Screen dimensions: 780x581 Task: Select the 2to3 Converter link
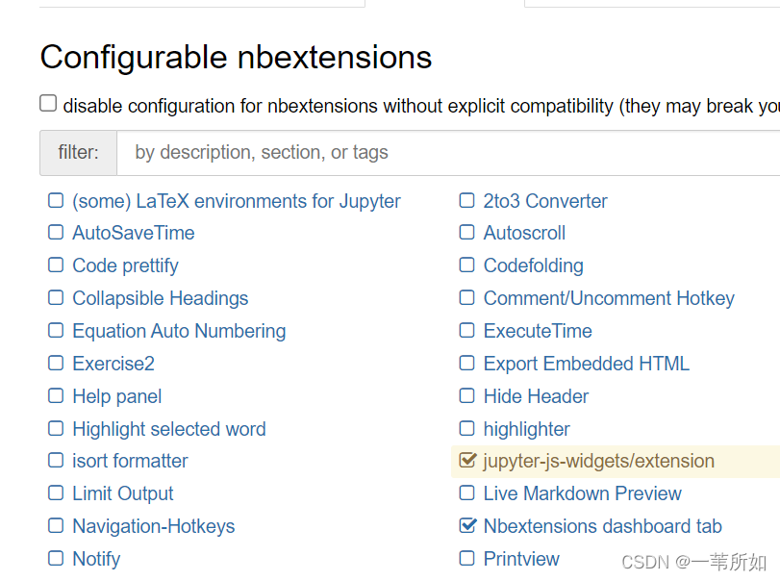(x=545, y=201)
